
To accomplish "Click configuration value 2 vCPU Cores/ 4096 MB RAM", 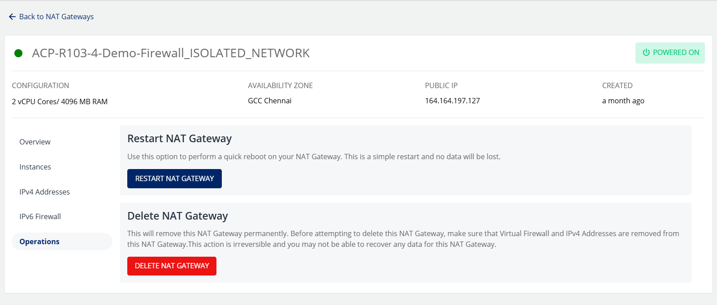I will coord(60,102).
